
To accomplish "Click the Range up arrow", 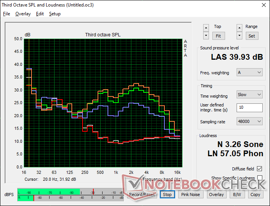I will point(239,28).
